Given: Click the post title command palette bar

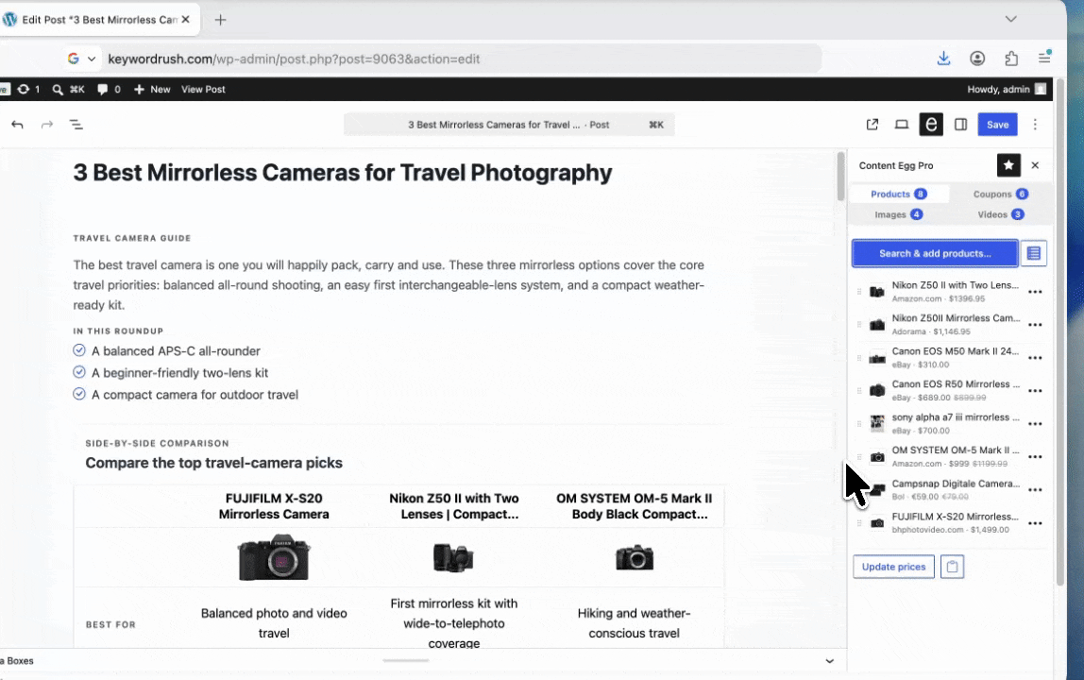Looking at the screenshot, I should click(510, 125).
